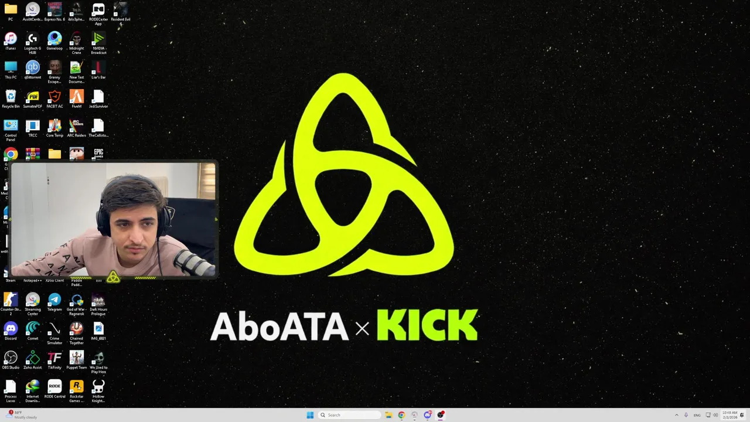750x422 pixels.
Task: Open Zoho Assist
Action: [x=33, y=360]
